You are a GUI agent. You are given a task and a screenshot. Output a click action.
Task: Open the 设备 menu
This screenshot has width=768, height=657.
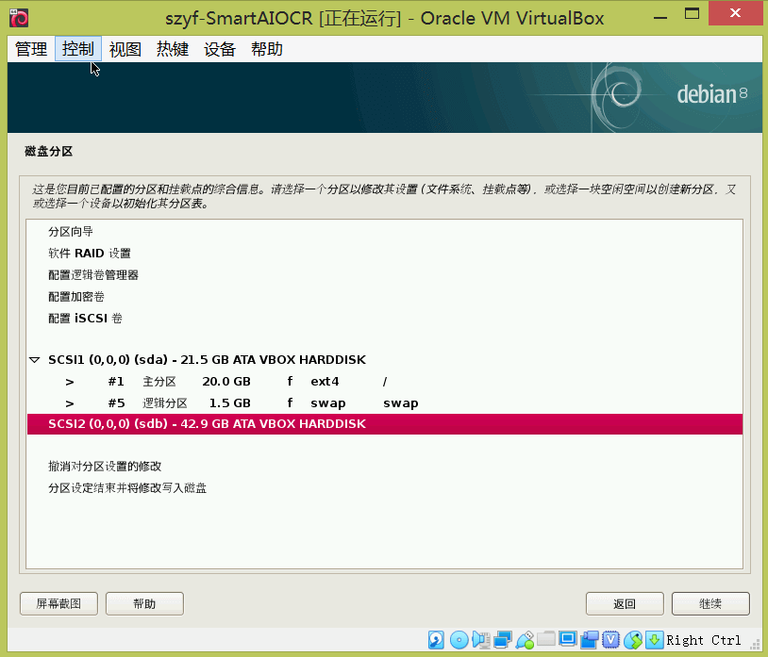220,49
